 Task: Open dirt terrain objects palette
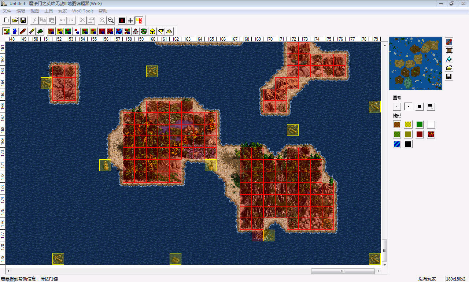(51, 31)
